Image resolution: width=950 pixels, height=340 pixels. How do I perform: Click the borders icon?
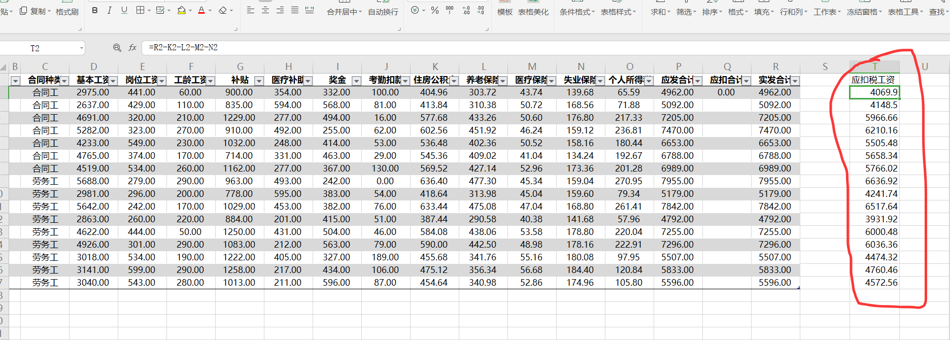coord(141,11)
